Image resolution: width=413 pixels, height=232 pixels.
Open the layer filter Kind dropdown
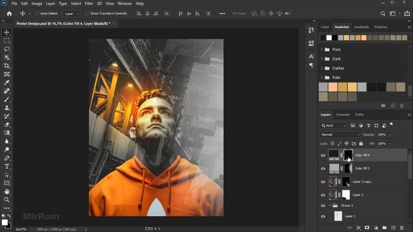pyautogui.click(x=334, y=126)
